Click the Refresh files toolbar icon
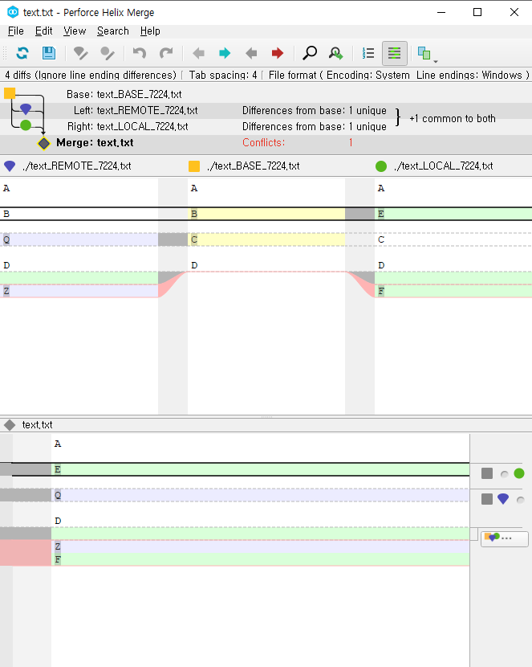Viewport: 532px width, 667px height. [22, 53]
